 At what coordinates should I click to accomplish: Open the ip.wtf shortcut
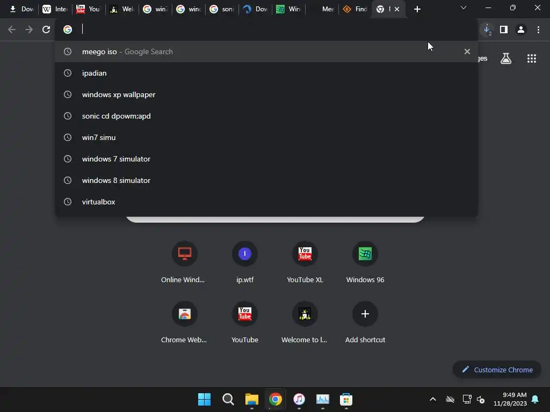244,262
